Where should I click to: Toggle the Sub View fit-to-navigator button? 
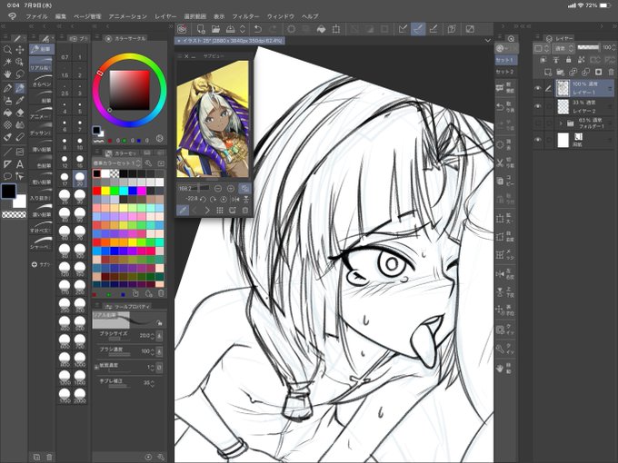pos(245,189)
